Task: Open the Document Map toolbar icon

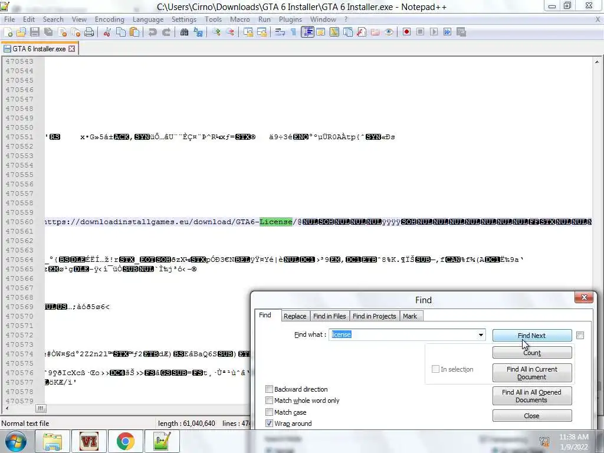Action: coord(334,32)
